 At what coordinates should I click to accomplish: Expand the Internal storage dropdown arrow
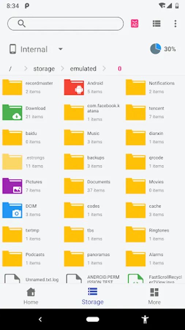tap(60, 49)
